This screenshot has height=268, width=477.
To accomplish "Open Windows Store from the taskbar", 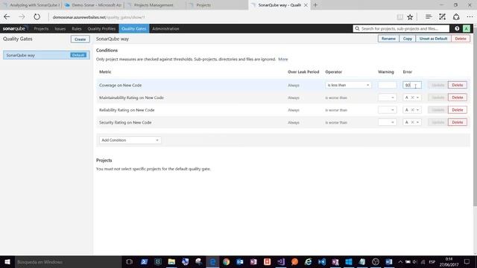I will coord(349,262).
